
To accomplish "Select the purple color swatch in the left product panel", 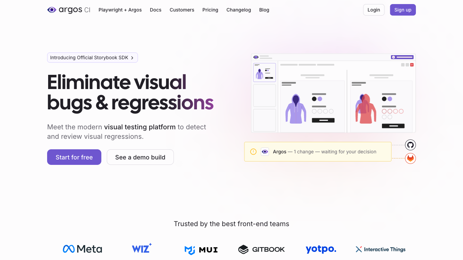I will coord(320,99).
